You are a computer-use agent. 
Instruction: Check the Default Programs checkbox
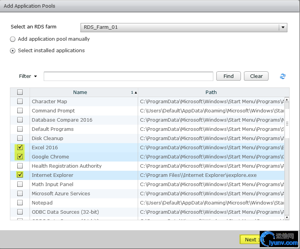pos(20,129)
